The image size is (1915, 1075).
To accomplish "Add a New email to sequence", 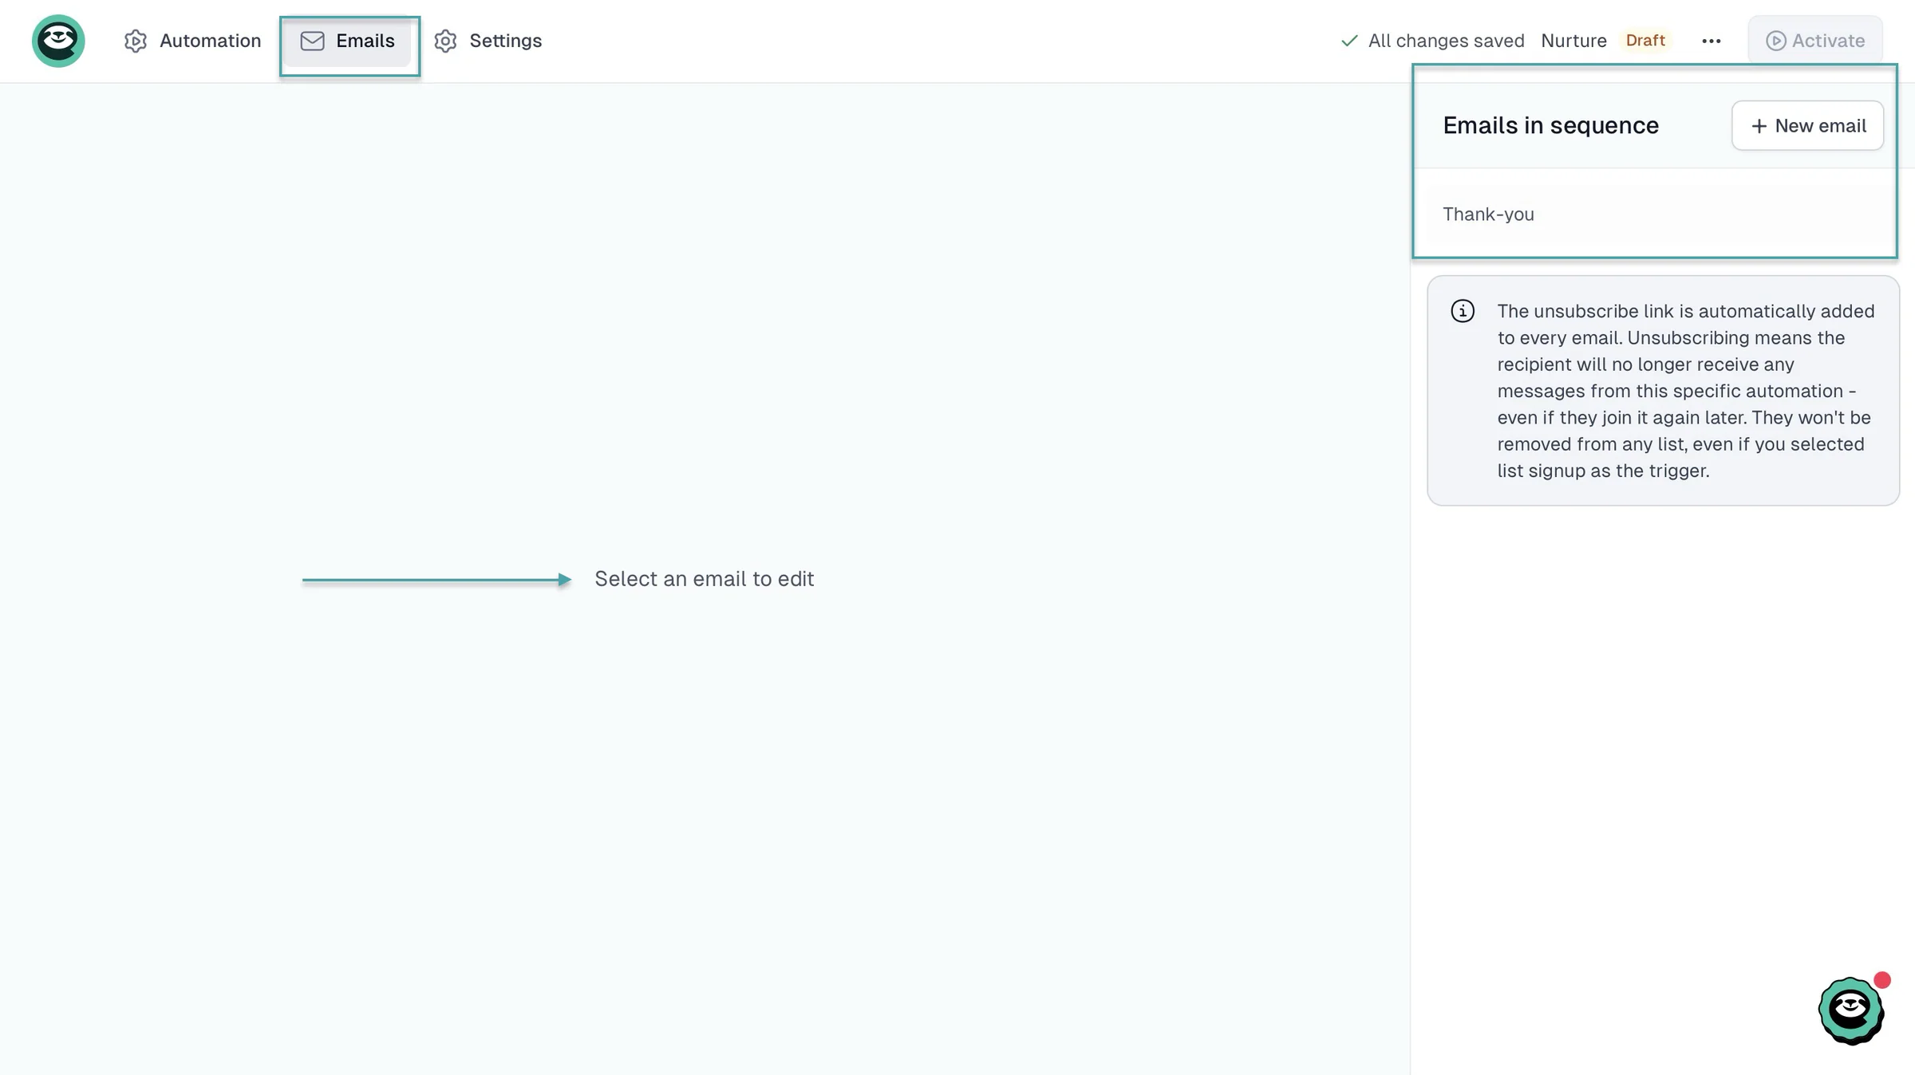I will click(x=1807, y=126).
